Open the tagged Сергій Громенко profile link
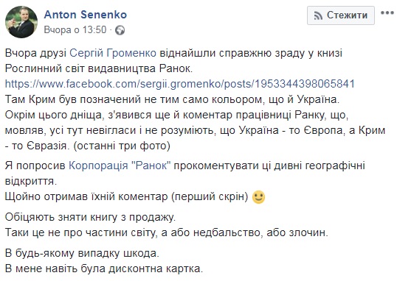Viewport: 397px width, 281px height. click(113, 53)
